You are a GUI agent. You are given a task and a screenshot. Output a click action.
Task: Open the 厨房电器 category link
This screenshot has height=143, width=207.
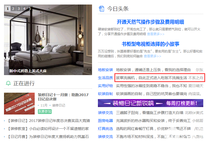[x=105, y=121]
